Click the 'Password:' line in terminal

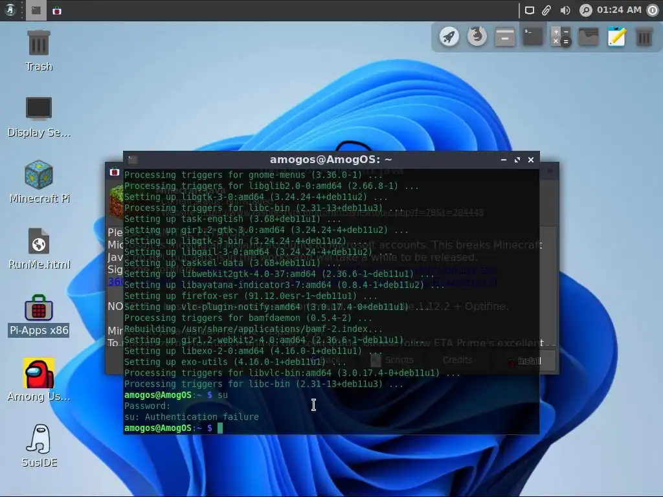tap(147, 406)
